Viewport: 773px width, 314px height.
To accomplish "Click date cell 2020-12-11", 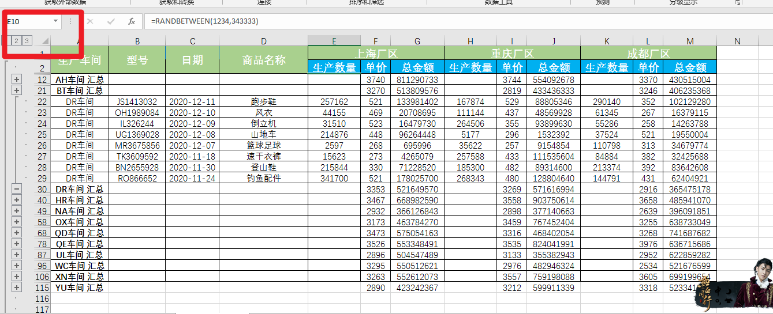I will click(x=192, y=101).
